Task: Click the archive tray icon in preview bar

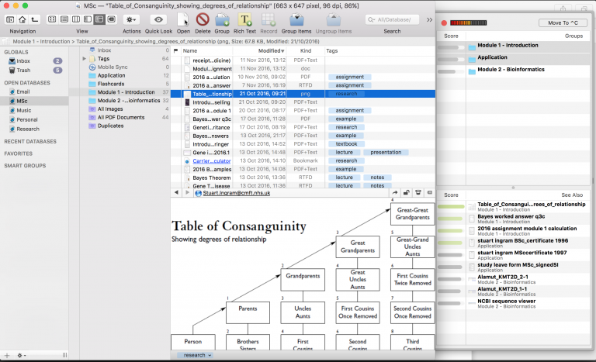Action: [418, 192]
